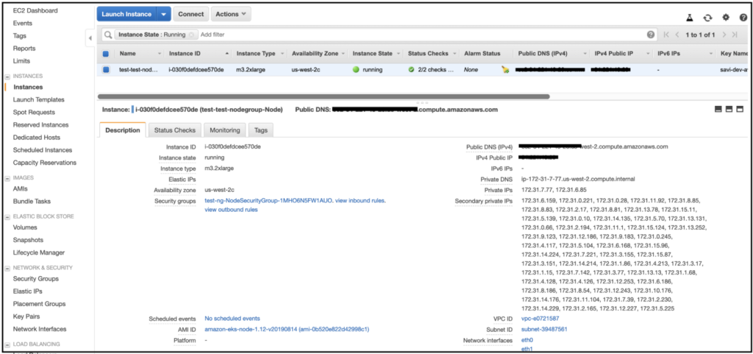Click the alarm status create icon
This screenshot has width=753, height=354.
(x=504, y=70)
